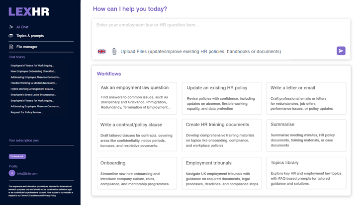Open the Request for Policy Review chat

click(x=26, y=112)
